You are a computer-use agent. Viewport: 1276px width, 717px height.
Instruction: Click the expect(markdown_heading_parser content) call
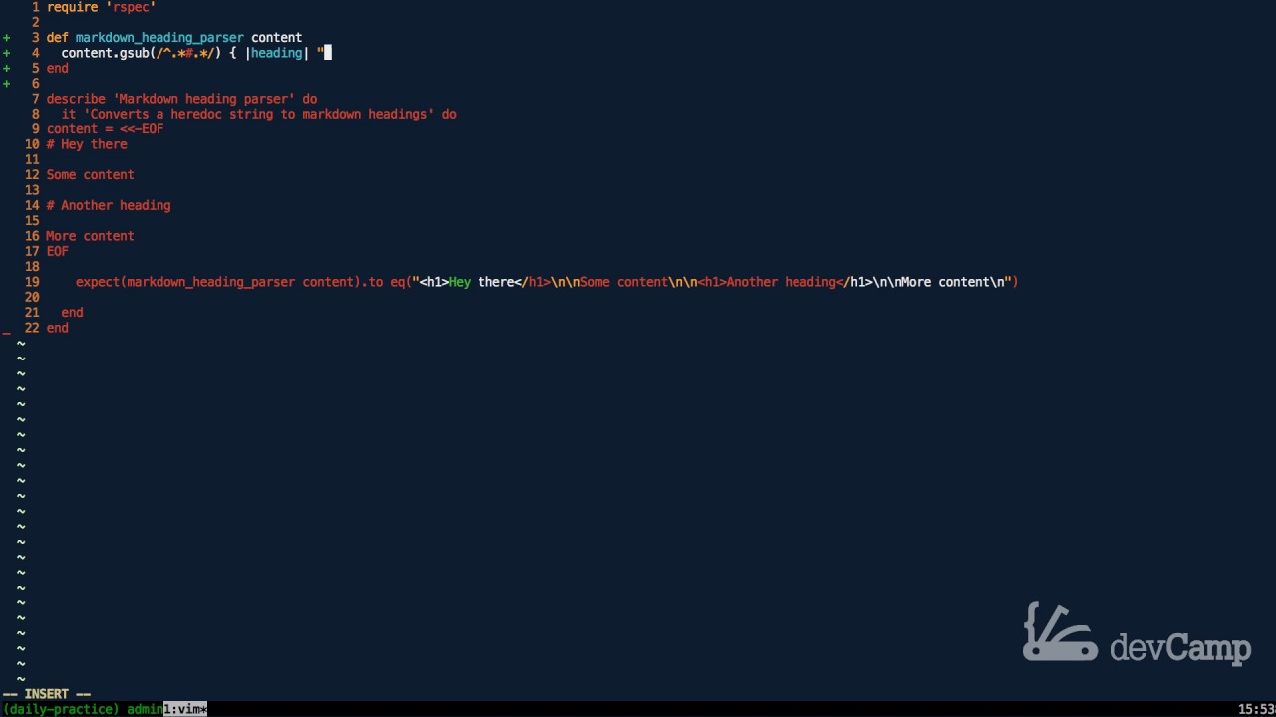(x=217, y=282)
